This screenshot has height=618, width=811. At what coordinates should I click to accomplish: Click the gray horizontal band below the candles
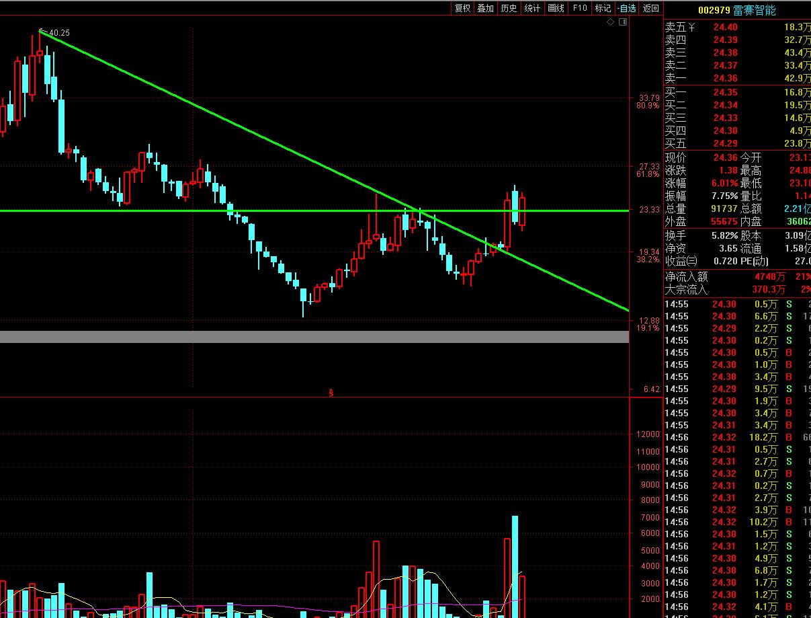pyautogui.click(x=314, y=337)
